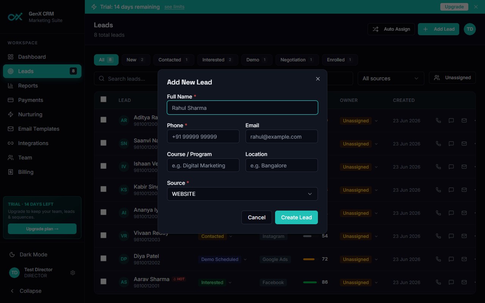The width and height of the screenshot is (485, 303).
Task: Open Reports from the sidebar
Action: (x=42, y=86)
